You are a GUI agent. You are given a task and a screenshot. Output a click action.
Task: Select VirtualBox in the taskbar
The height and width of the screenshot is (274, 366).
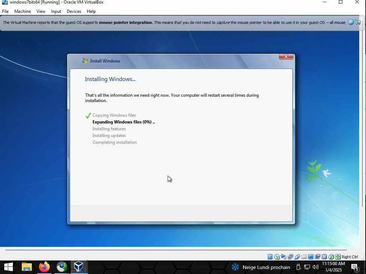pyautogui.click(x=79, y=267)
